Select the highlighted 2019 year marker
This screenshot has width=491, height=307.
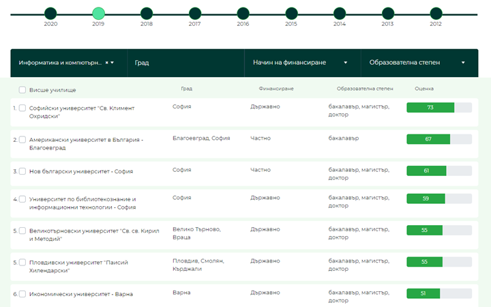[98, 13]
